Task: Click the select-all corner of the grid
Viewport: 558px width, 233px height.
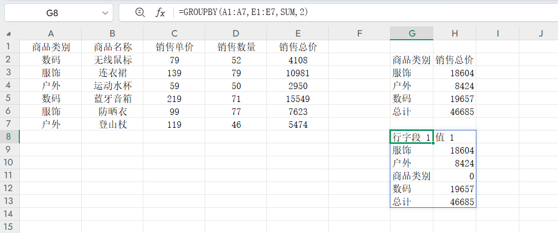Action: 9,33
